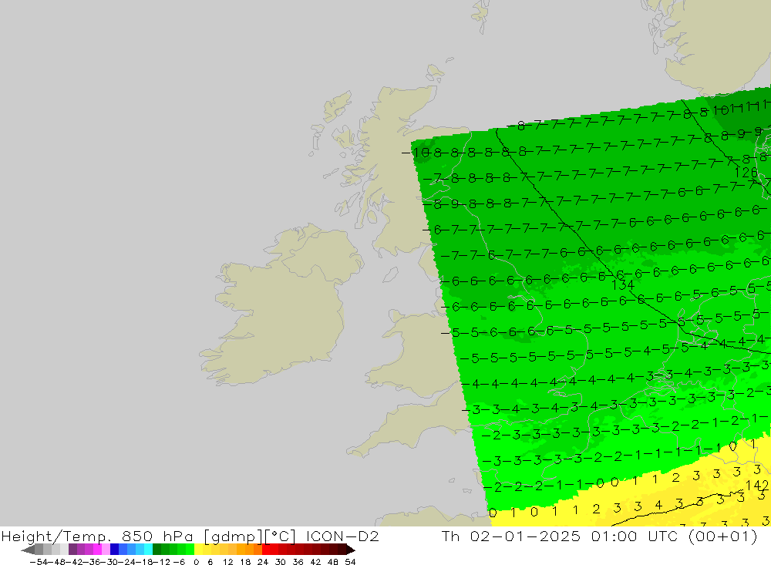Click the '01:00 UTC' time text
The image size is (771, 565).
pos(635,536)
